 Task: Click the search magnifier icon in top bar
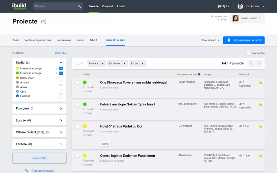[x=79, y=6]
